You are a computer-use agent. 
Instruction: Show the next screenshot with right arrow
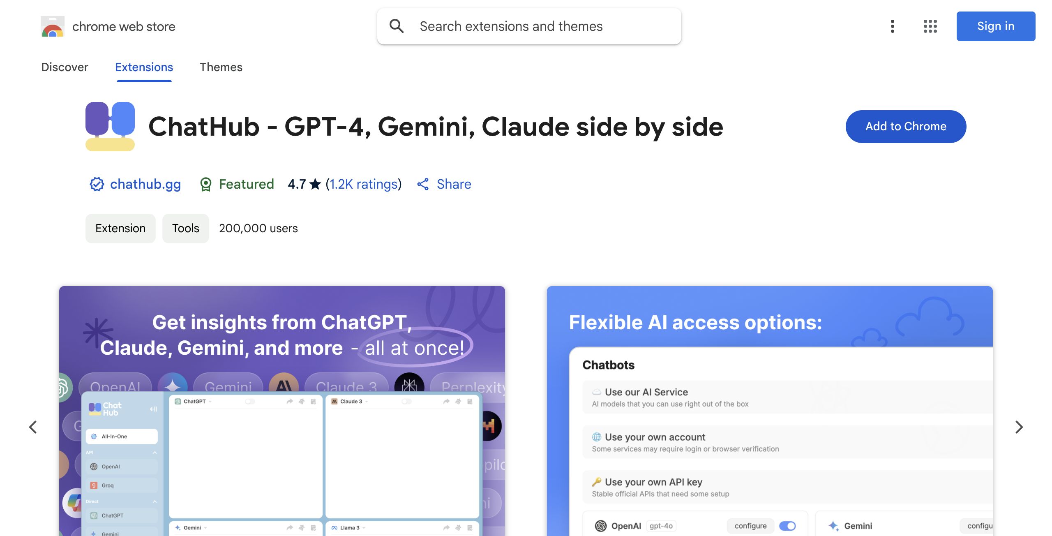(1019, 427)
